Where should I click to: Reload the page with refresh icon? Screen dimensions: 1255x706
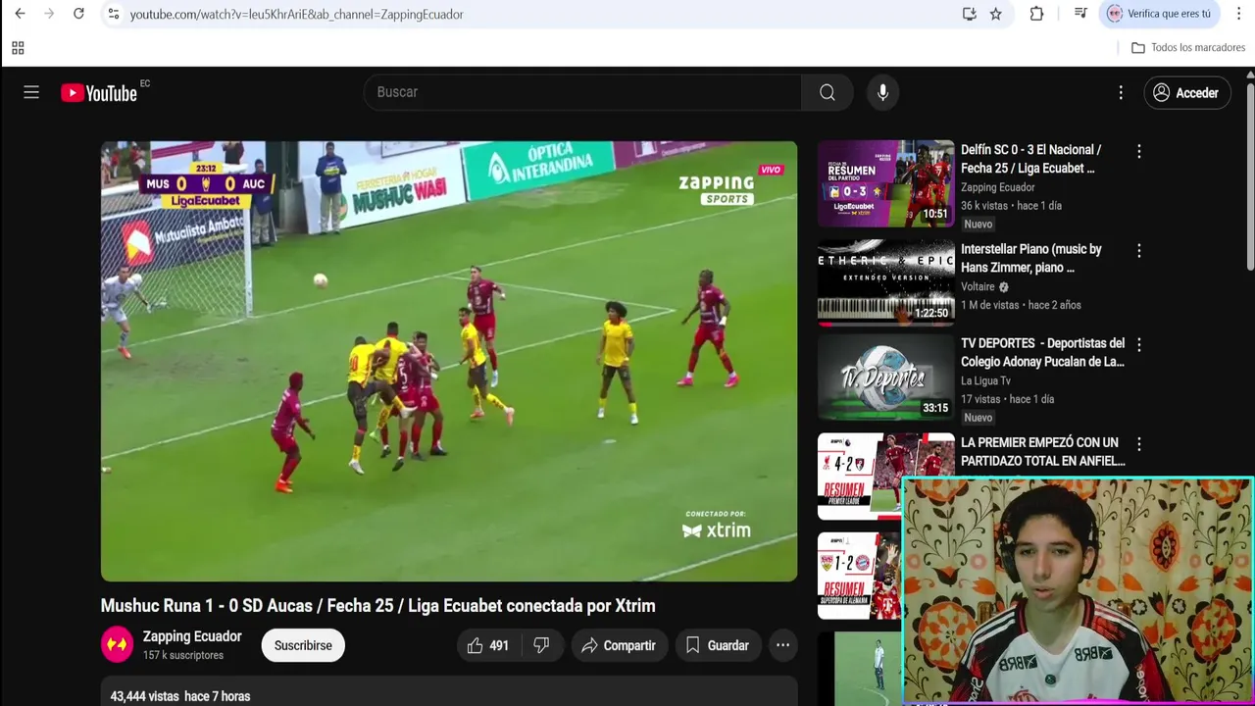click(x=78, y=14)
